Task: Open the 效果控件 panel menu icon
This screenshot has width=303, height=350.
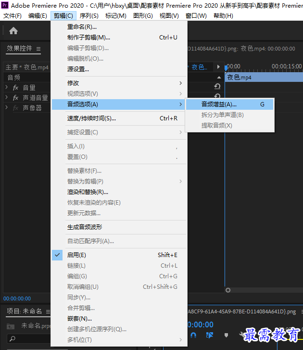Action: tap(38, 49)
